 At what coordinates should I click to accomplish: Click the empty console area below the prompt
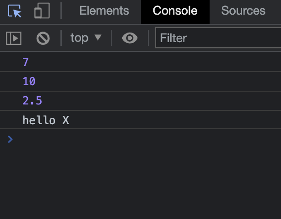[x=137, y=183]
